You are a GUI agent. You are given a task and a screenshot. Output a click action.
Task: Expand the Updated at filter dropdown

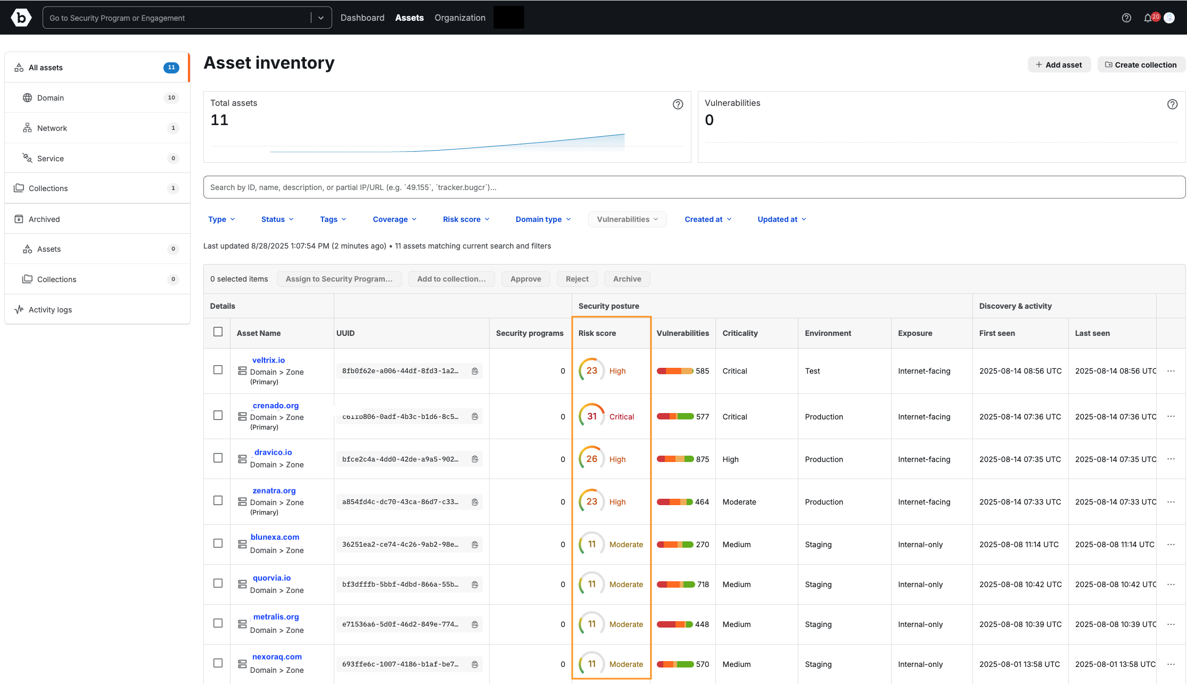point(782,219)
